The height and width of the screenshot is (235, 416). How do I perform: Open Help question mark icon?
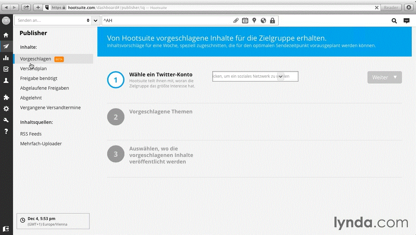coord(6,131)
